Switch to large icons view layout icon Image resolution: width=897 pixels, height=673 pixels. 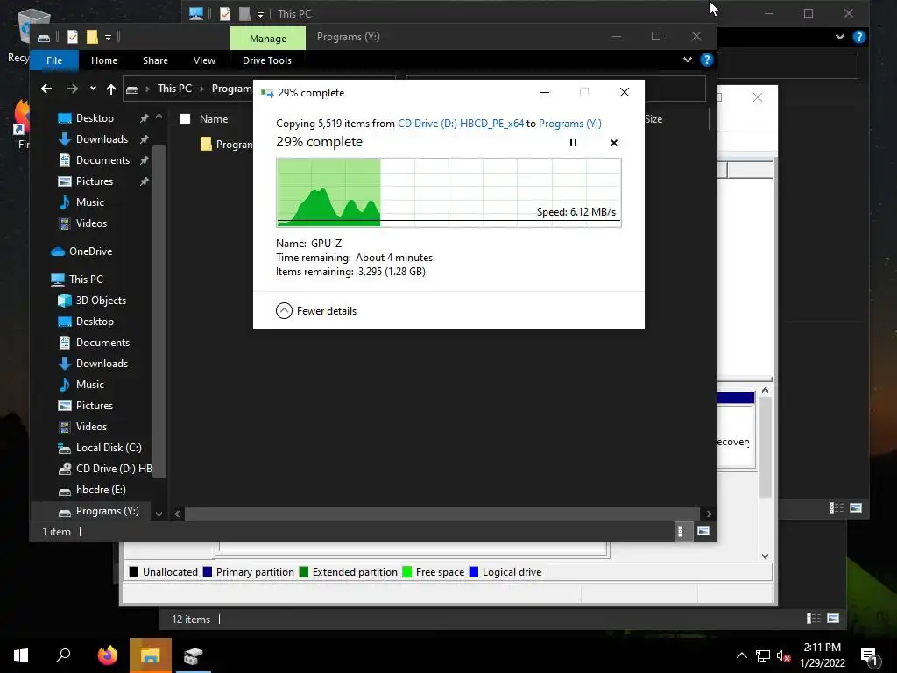click(x=703, y=532)
